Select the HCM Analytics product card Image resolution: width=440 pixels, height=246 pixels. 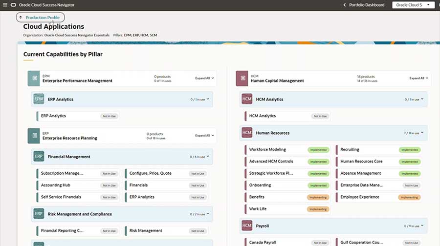[287, 116]
